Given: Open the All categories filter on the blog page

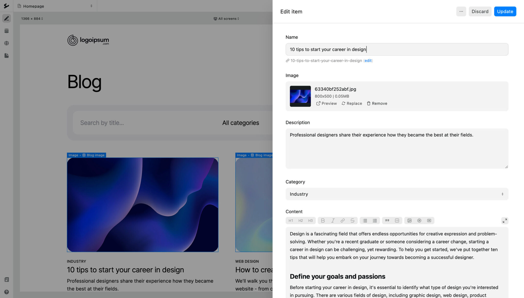Looking at the screenshot, I should [241, 123].
